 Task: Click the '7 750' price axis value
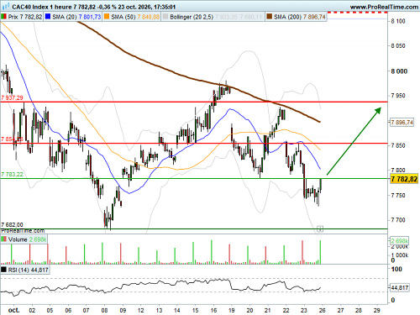pyautogui.click(x=398, y=196)
